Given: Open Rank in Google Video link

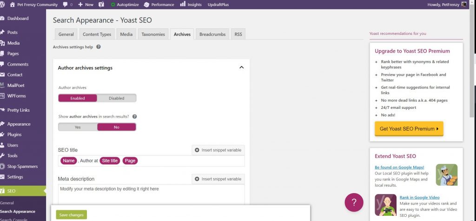Looking at the screenshot, I should tap(420, 197).
